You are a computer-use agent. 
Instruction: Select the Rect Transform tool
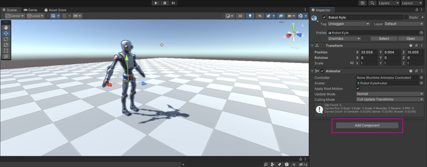coord(6,50)
